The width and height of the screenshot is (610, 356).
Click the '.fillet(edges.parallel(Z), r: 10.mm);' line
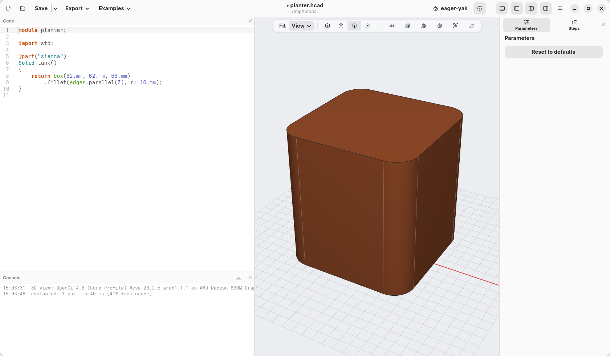point(103,82)
